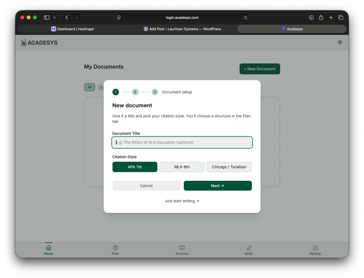Select the Acadesys browser tab
Viewport: 364px width, 278px height.
coord(292,29)
